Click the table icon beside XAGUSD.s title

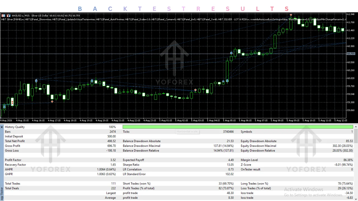[3, 16]
